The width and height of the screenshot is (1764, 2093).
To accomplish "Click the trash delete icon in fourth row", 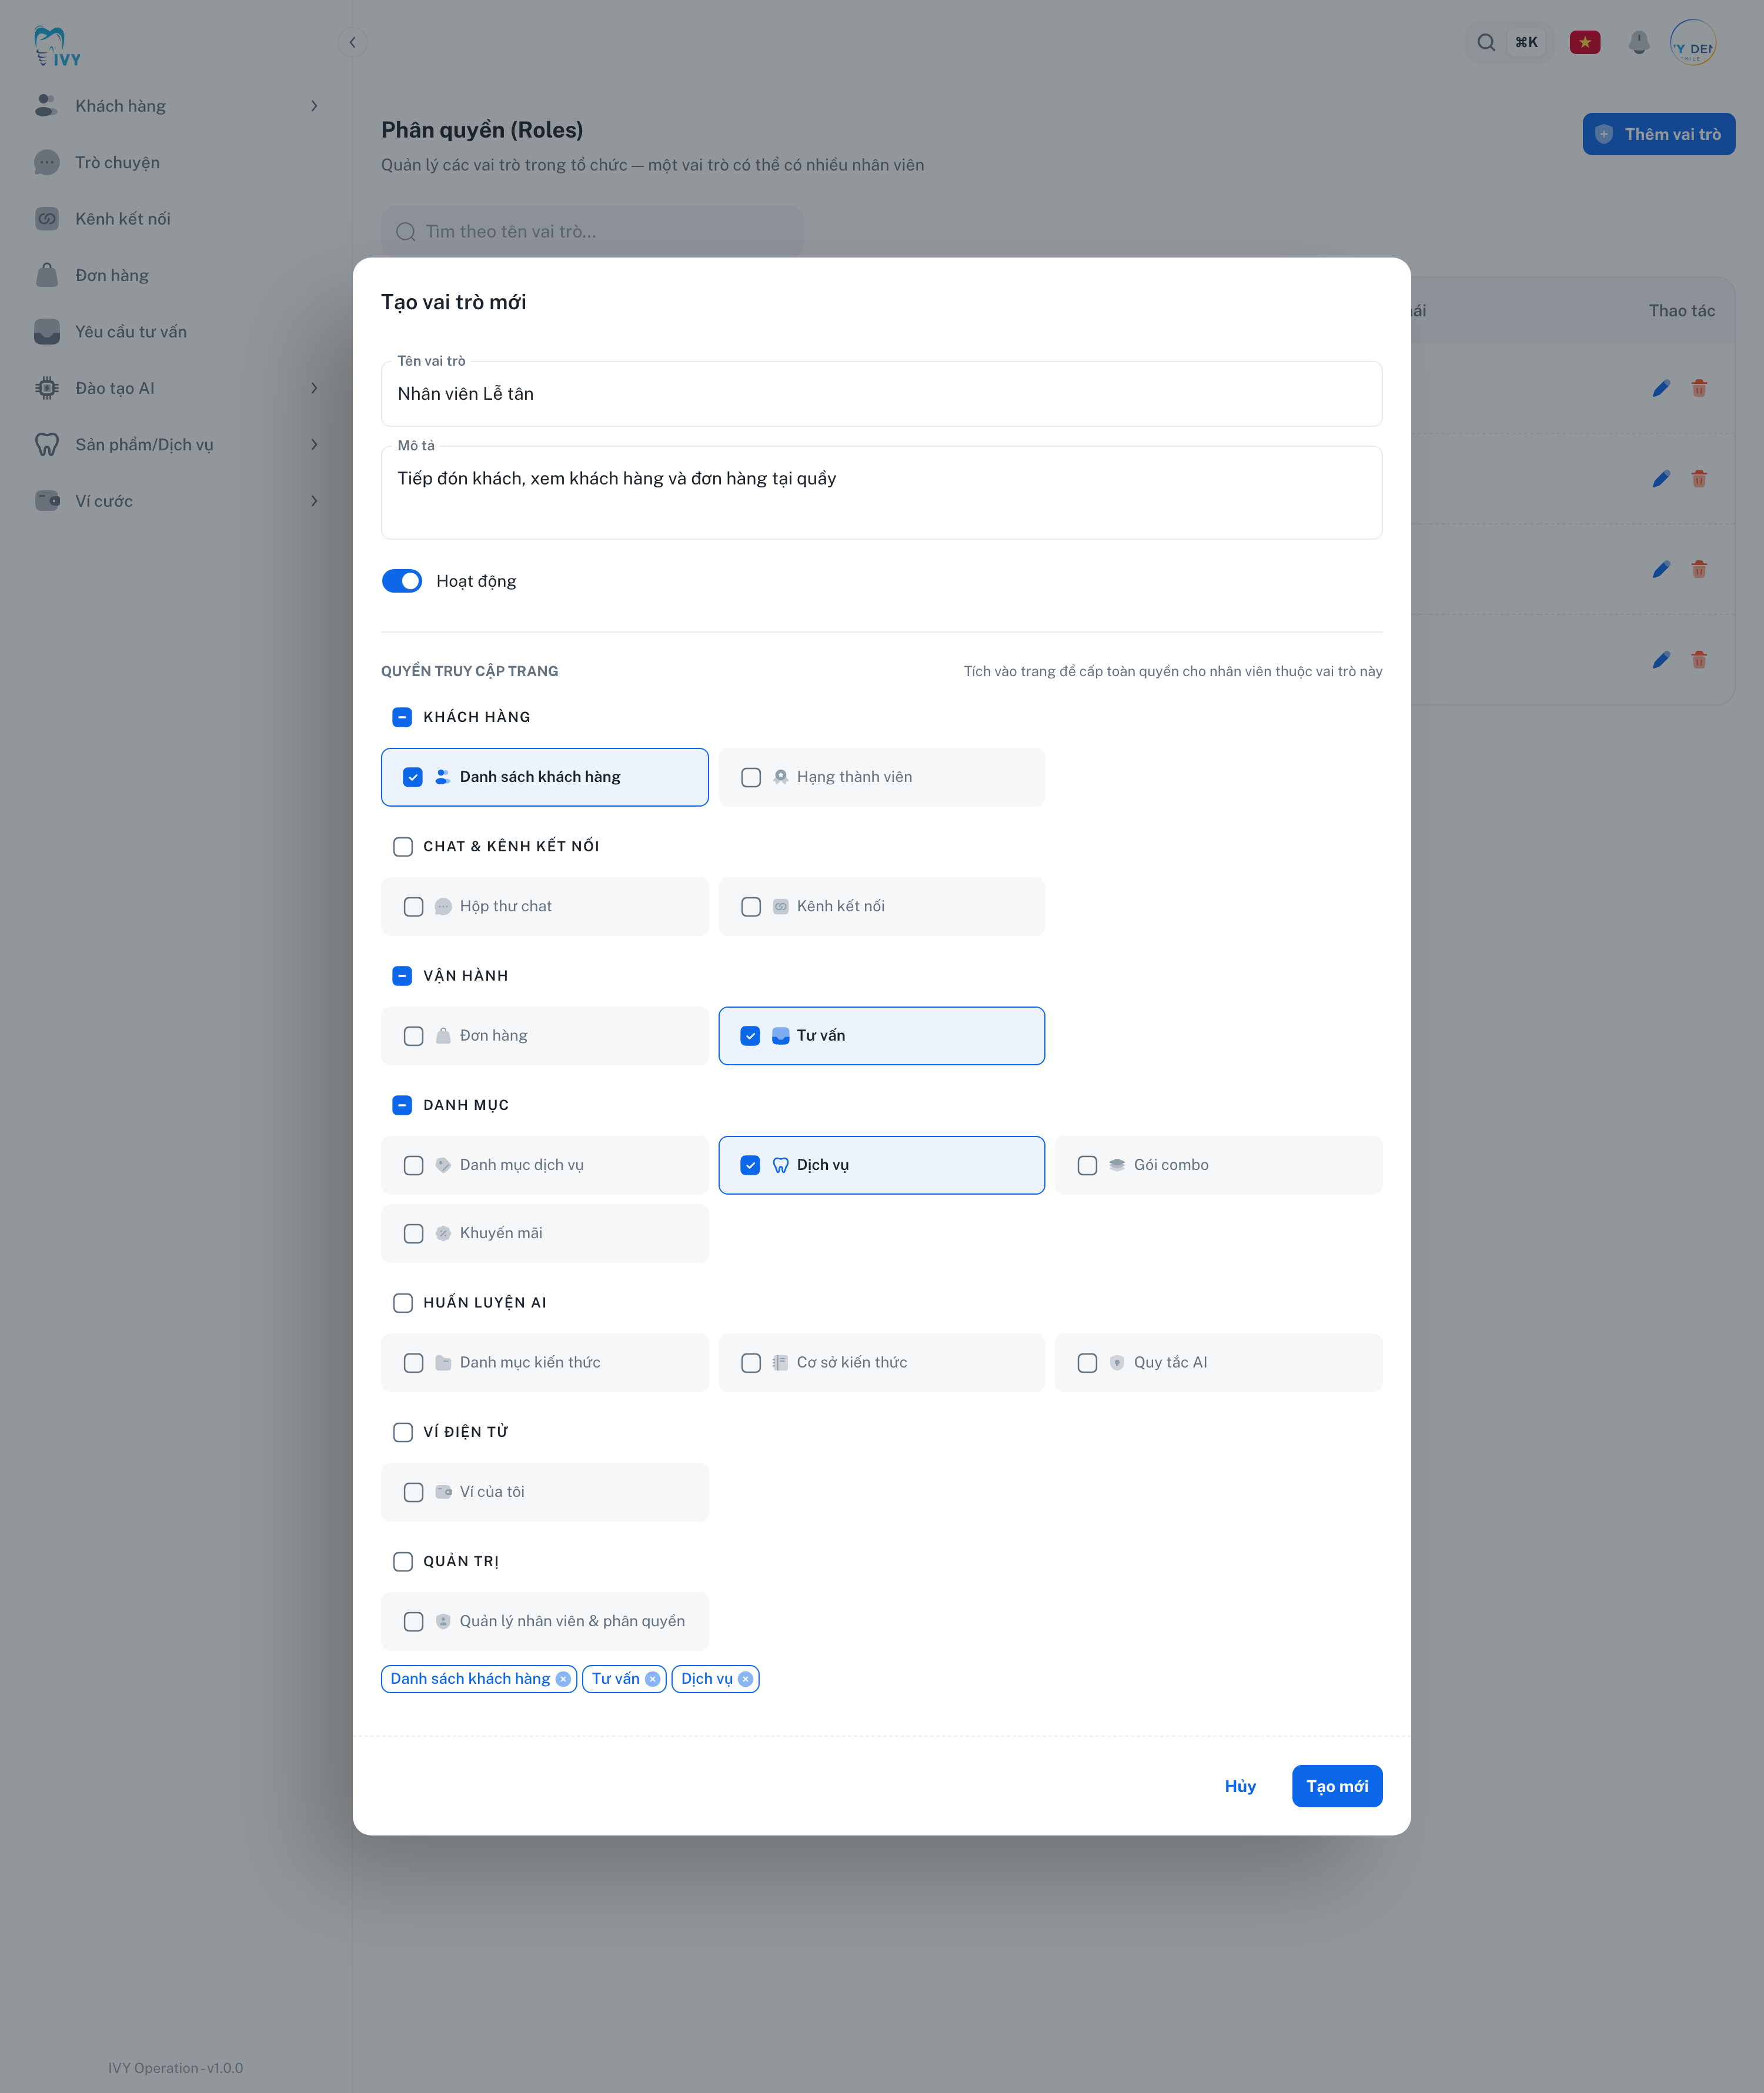I will (x=1698, y=660).
